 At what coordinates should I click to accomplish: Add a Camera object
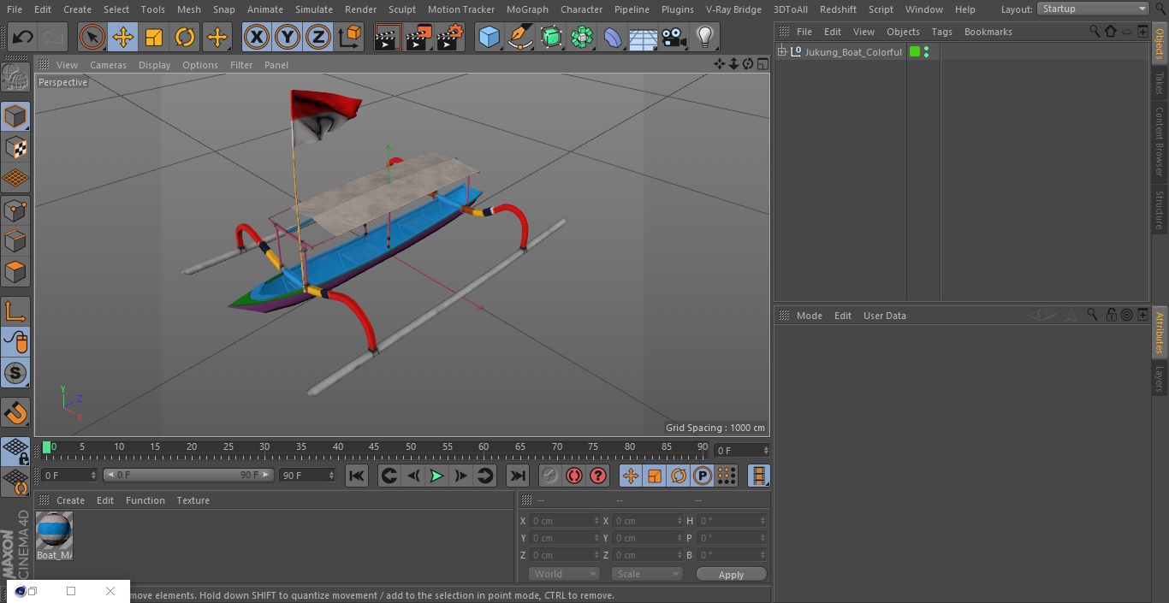(x=674, y=37)
